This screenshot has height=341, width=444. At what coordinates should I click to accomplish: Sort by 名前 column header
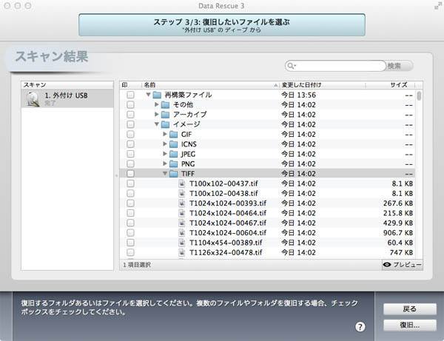pyautogui.click(x=207, y=85)
